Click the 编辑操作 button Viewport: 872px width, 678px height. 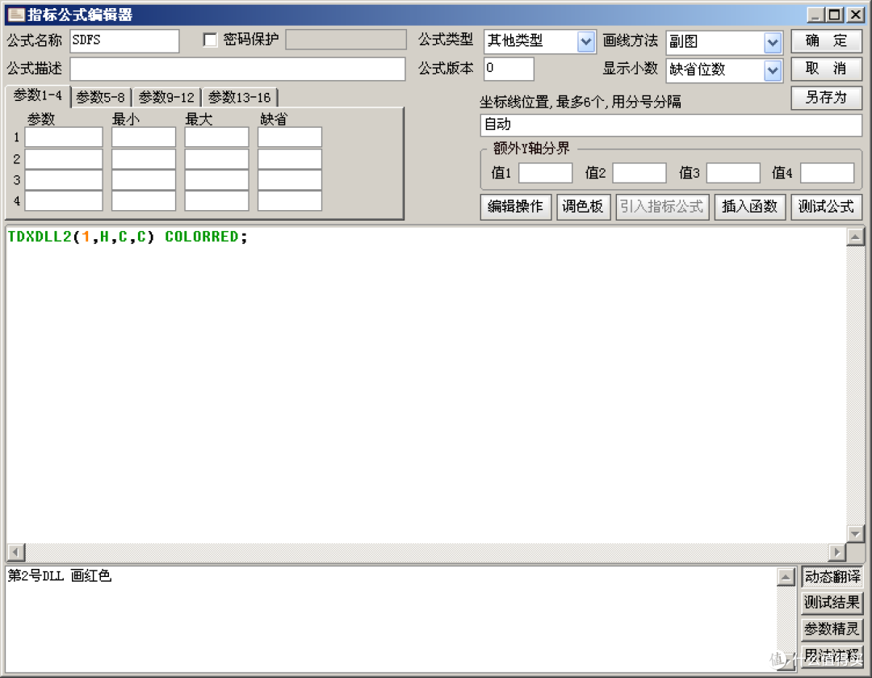click(515, 207)
